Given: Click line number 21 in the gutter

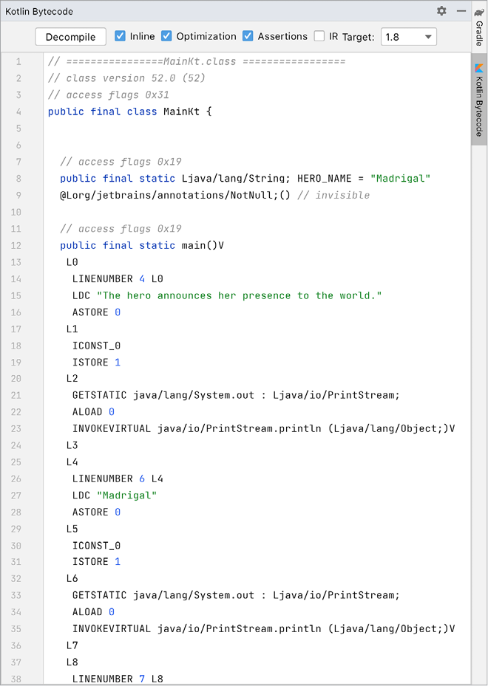Looking at the screenshot, I should [x=18, y=395].
